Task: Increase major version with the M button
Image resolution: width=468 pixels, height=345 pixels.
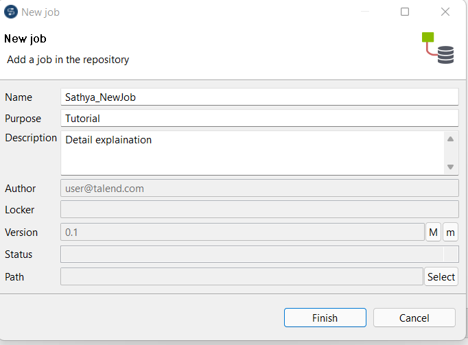Action: coord(434,233)
